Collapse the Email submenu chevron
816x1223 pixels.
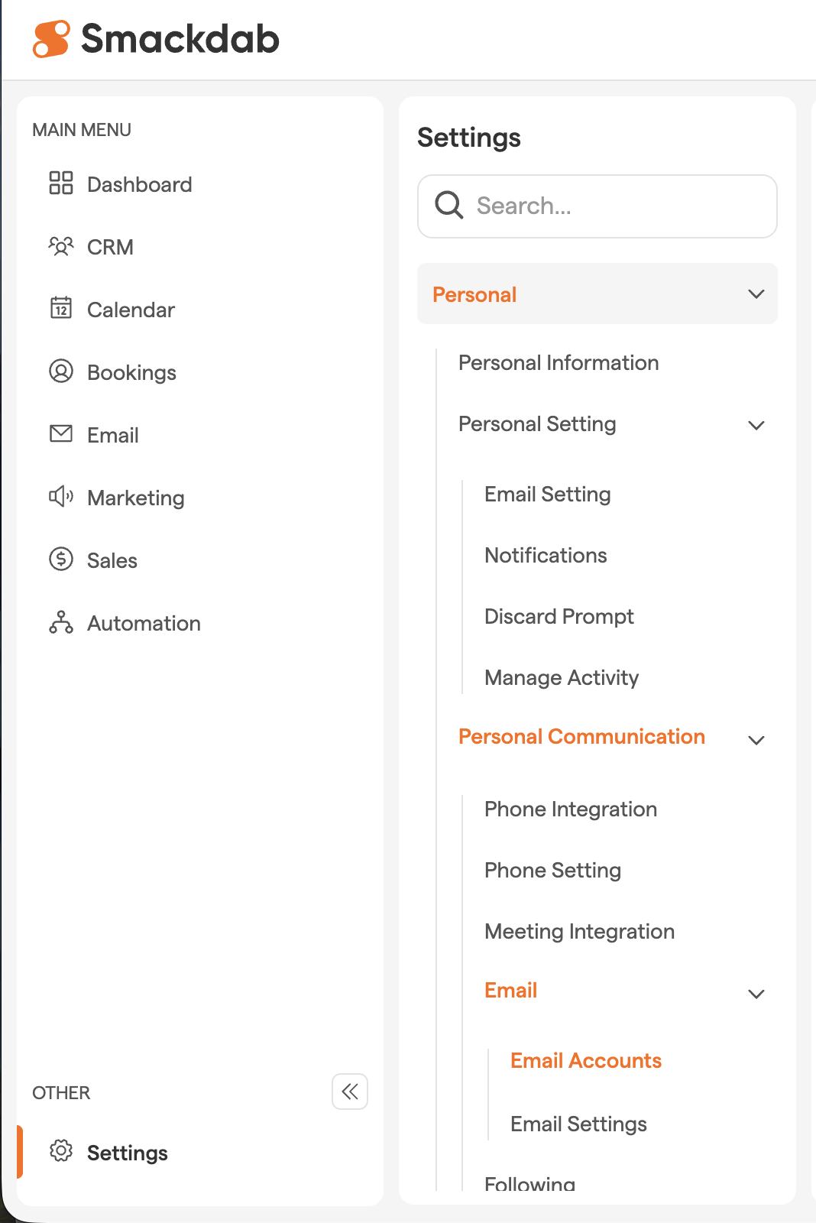tap(756, 994)
